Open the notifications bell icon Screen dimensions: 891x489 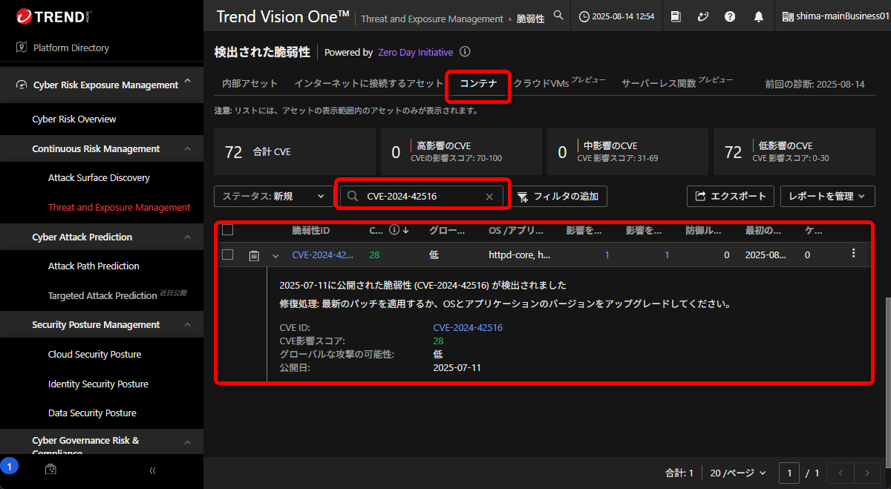coord(758,16)
